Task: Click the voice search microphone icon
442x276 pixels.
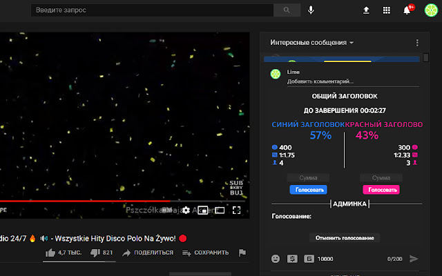Action: pyautogui.click(x=311, y=10)
